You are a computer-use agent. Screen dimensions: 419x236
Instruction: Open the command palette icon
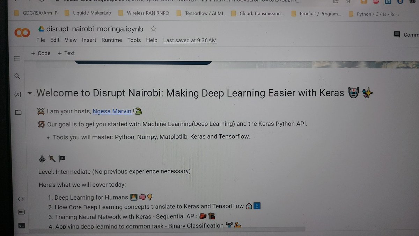pos(21,212)
